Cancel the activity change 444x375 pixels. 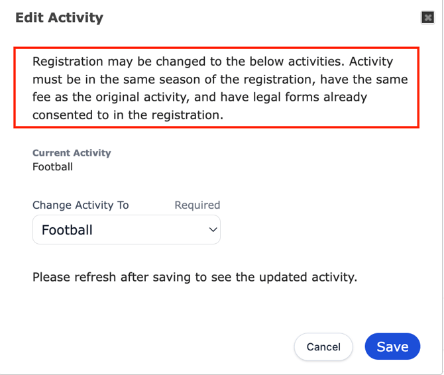click(323, 347)
